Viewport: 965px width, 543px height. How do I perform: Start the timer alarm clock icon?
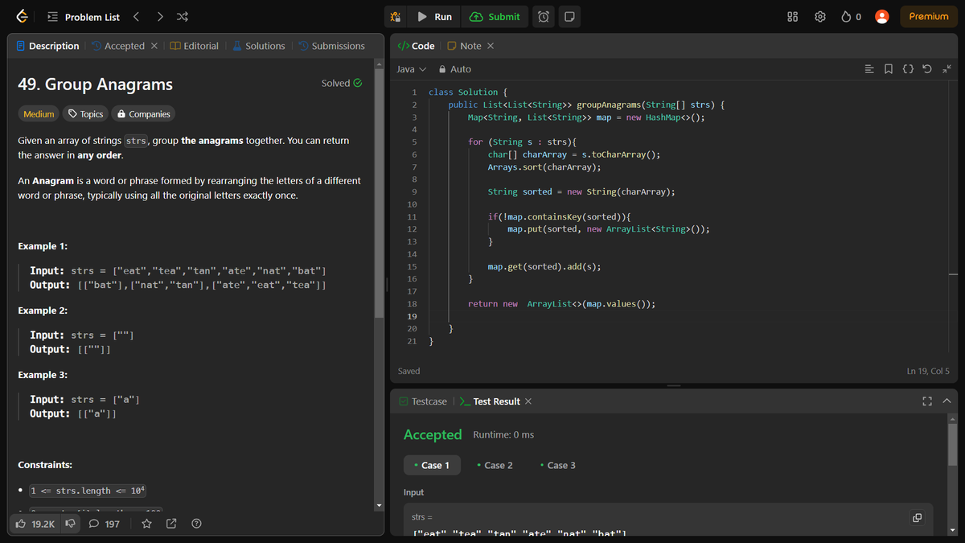[544, 16]
